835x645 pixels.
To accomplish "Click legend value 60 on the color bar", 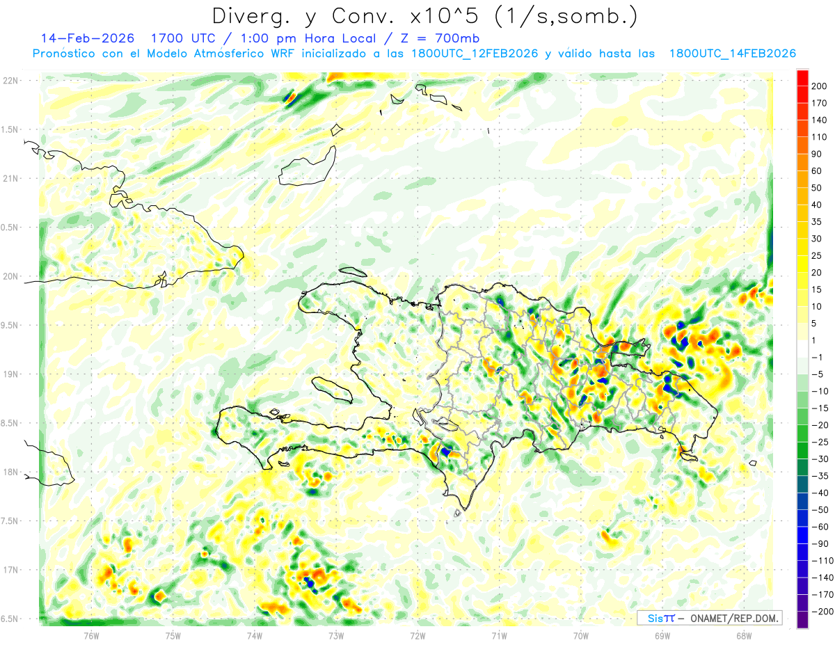I will [x=817, y=171].
